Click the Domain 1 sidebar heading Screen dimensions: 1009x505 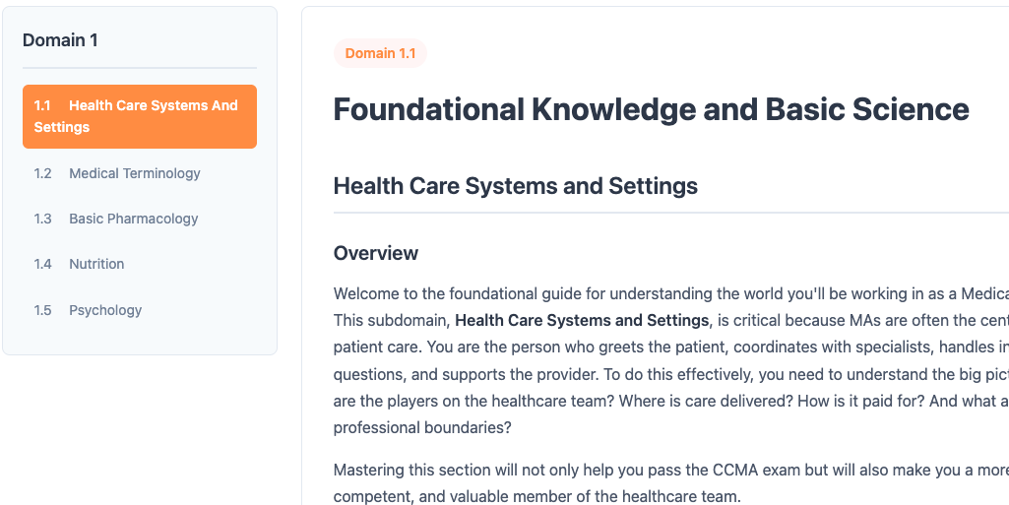60,40
